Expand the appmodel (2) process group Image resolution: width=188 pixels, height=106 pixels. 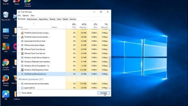point(19,88)
